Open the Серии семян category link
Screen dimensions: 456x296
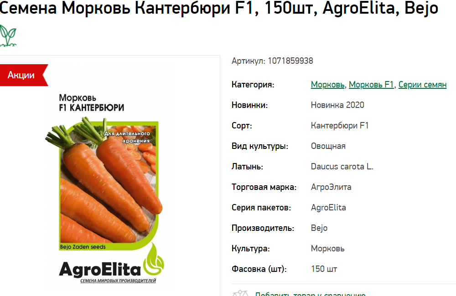tap(422, 85)
